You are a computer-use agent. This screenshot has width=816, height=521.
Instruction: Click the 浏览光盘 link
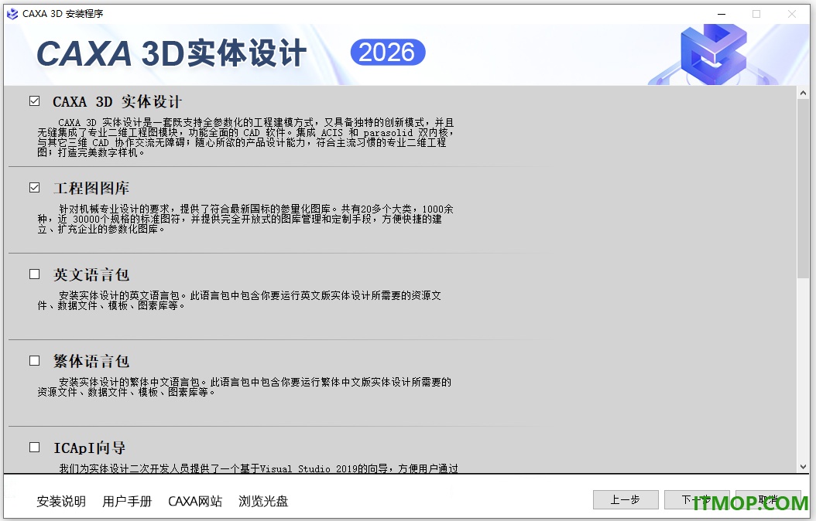pos(263,501)
